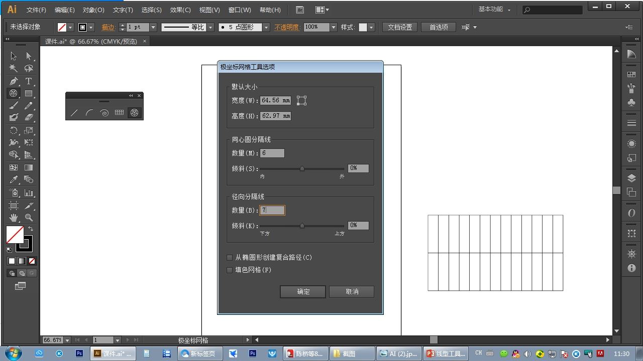Click the concentric 倾斜(S) slider handle
Image resolution: width=643 pixels, height=361 pixels.
tap(302, 169)
